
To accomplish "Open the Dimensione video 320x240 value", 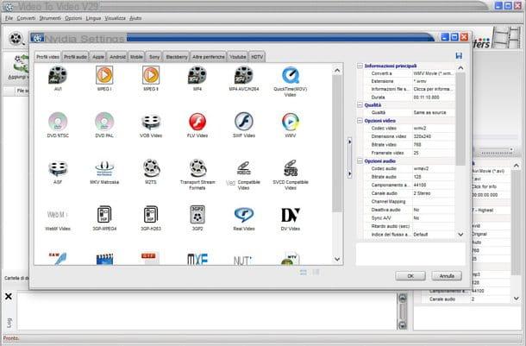I will click(433, 136).
